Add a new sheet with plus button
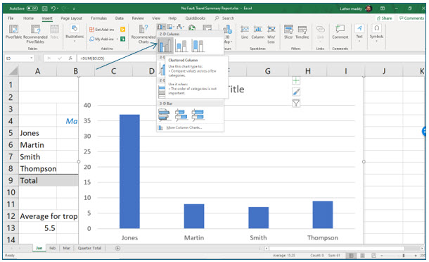 117,249
